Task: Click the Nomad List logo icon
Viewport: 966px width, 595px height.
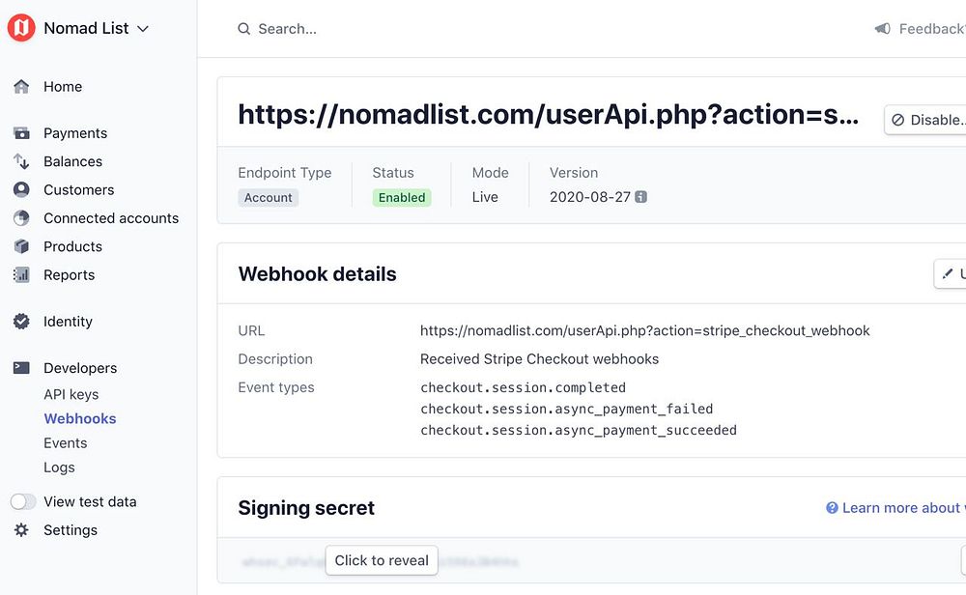Action: coord(21,28)
